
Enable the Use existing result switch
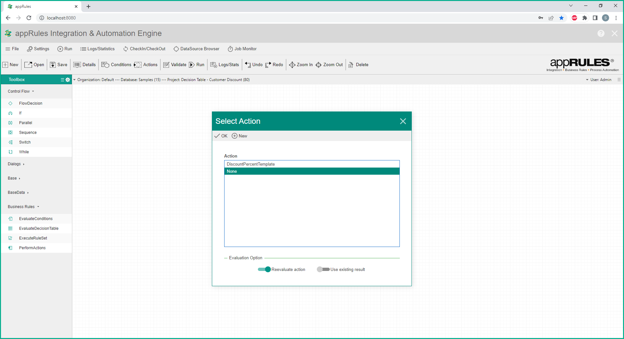[x=323, y=269]
